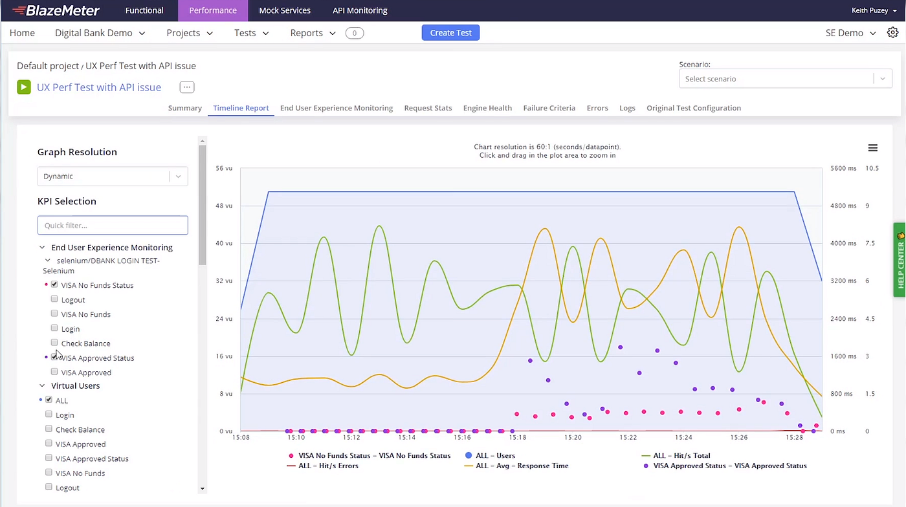
Task: Open the Mock Services section
Action: 285,10
